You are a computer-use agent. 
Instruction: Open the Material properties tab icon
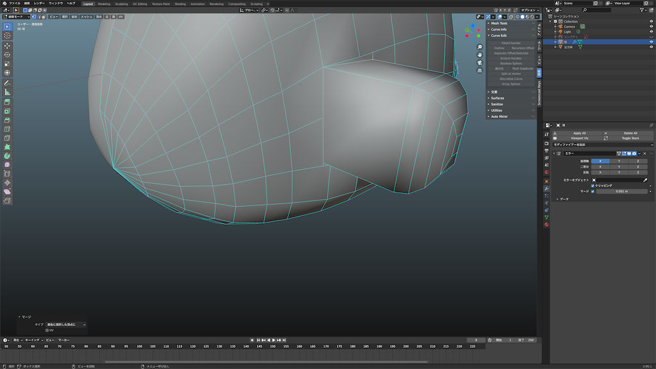coord(546,225)
